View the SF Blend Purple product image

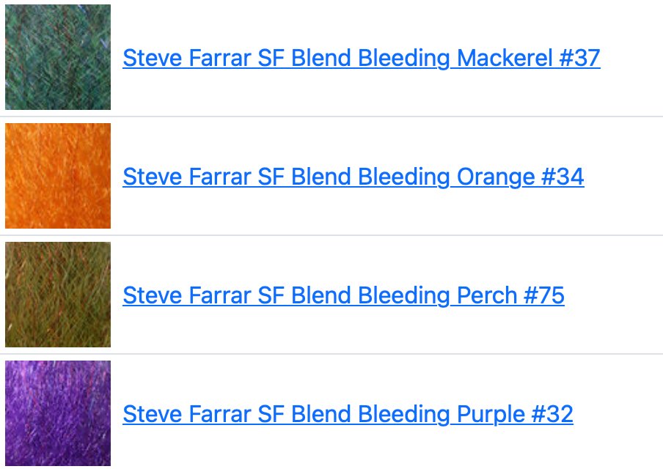pos(58,413)
